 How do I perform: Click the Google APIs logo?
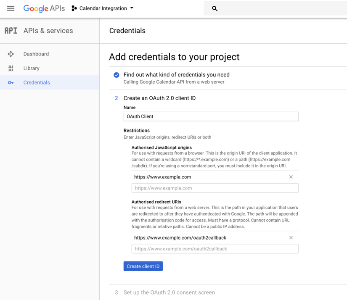point(44,8)
